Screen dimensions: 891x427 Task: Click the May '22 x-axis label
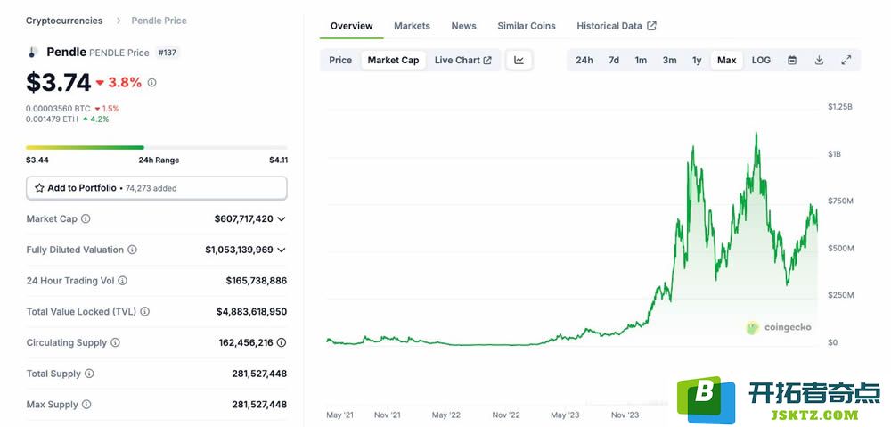click(x=446, y=415)
